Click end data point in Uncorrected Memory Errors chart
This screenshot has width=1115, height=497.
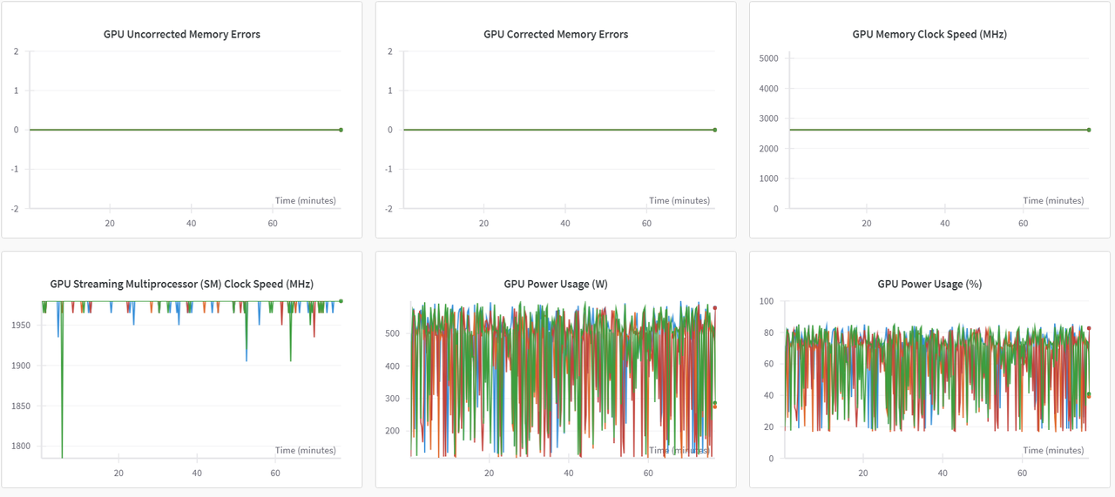tap(341, 130)
